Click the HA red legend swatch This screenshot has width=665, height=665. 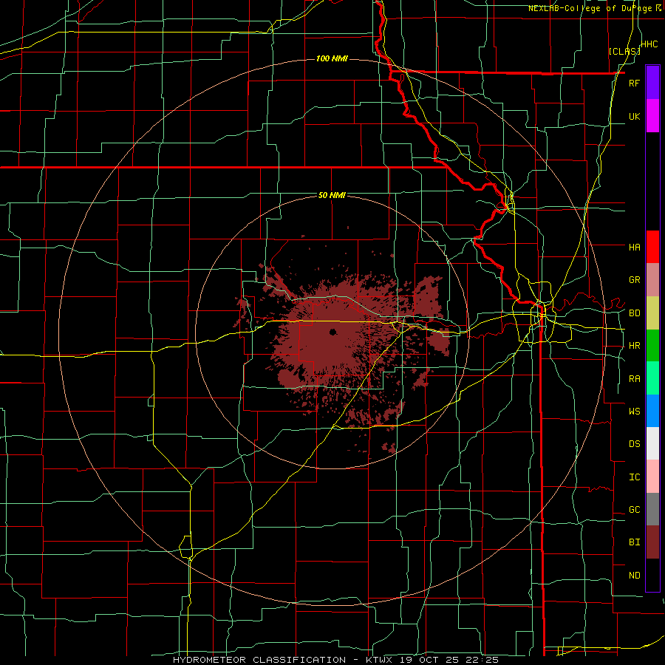tap(652, 247)
